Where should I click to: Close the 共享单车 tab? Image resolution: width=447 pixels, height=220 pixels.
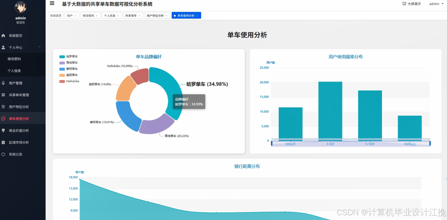pyautogui.click(x=139, y=16)
